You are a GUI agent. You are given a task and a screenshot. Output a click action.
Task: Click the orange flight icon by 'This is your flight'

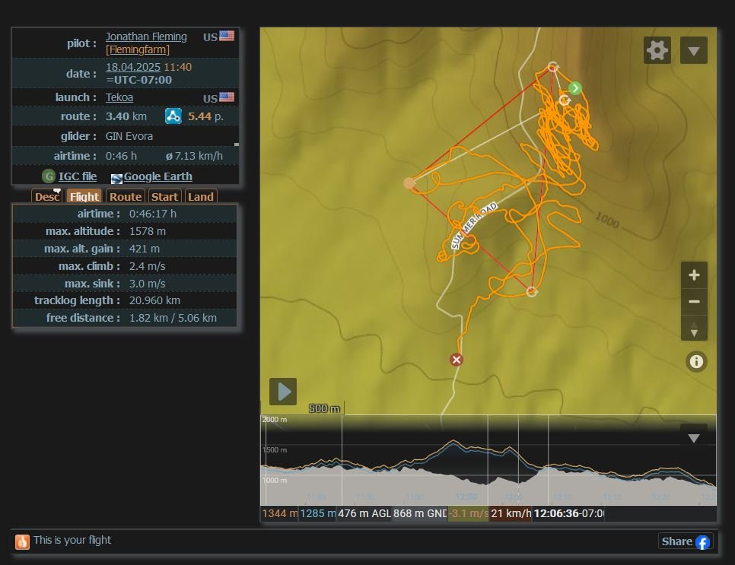tap(22, 541)
